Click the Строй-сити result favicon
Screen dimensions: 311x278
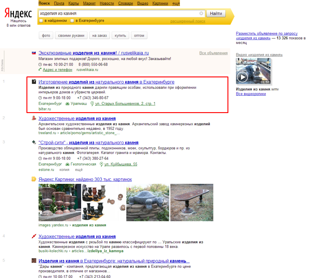[34, 142]
